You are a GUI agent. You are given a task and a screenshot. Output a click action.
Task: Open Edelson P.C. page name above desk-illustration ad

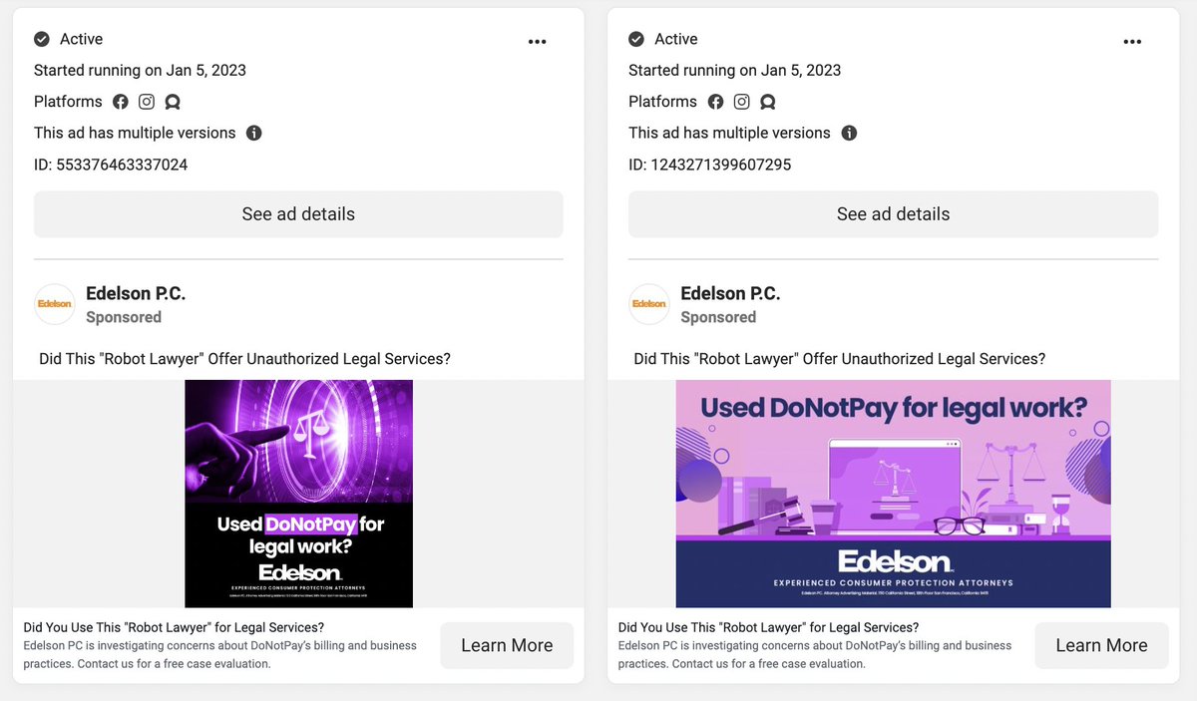click(x=730, y=293)
